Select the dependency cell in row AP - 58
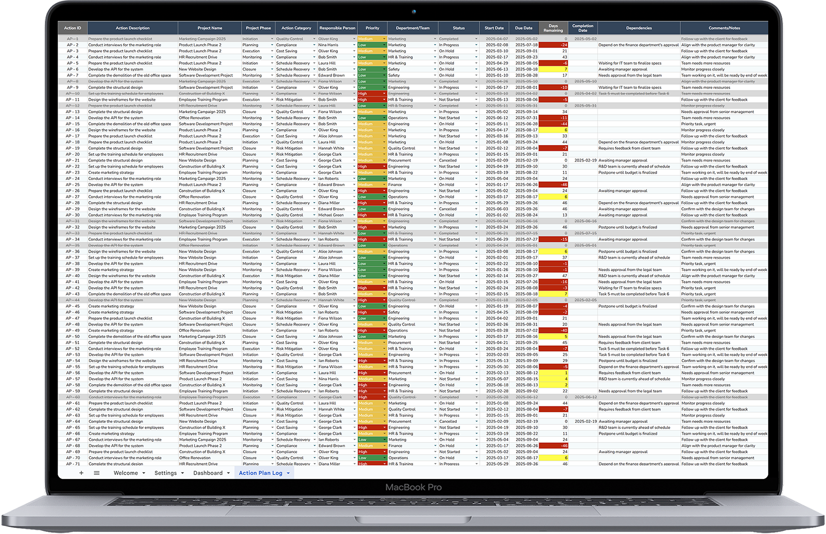The width and height of the screenshot is (826, 534). tap(639, 385)
